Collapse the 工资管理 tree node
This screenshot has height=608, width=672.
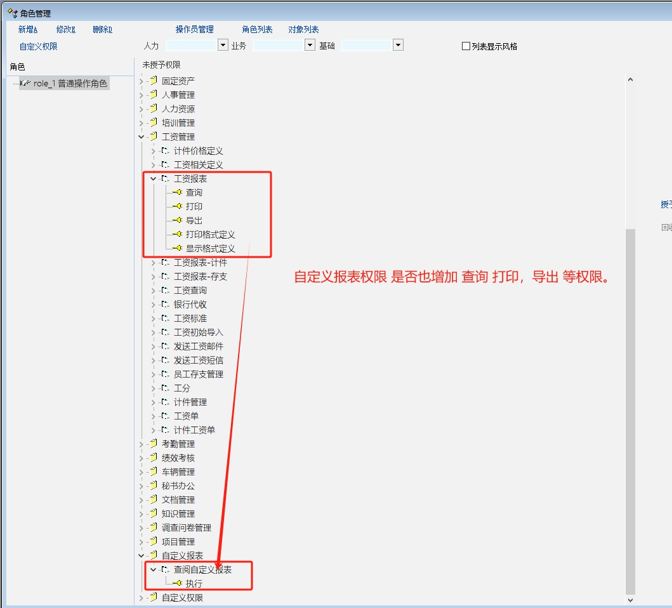tap(141, 136)
